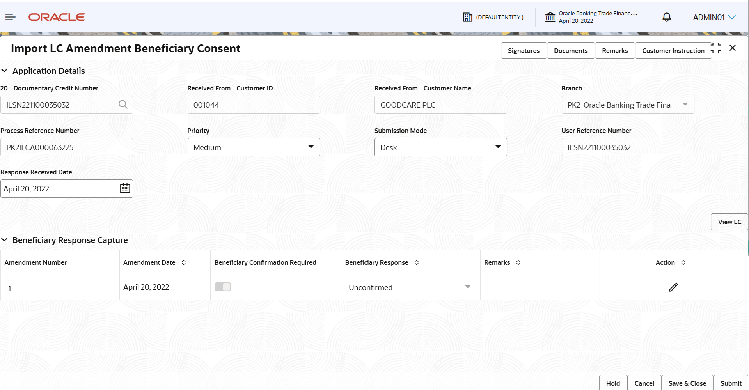Open the Response Received Date calendar icon
Image resolution: width=749 pixels, height=390 pixels.
pyautogui.click(x=125, y=188)
